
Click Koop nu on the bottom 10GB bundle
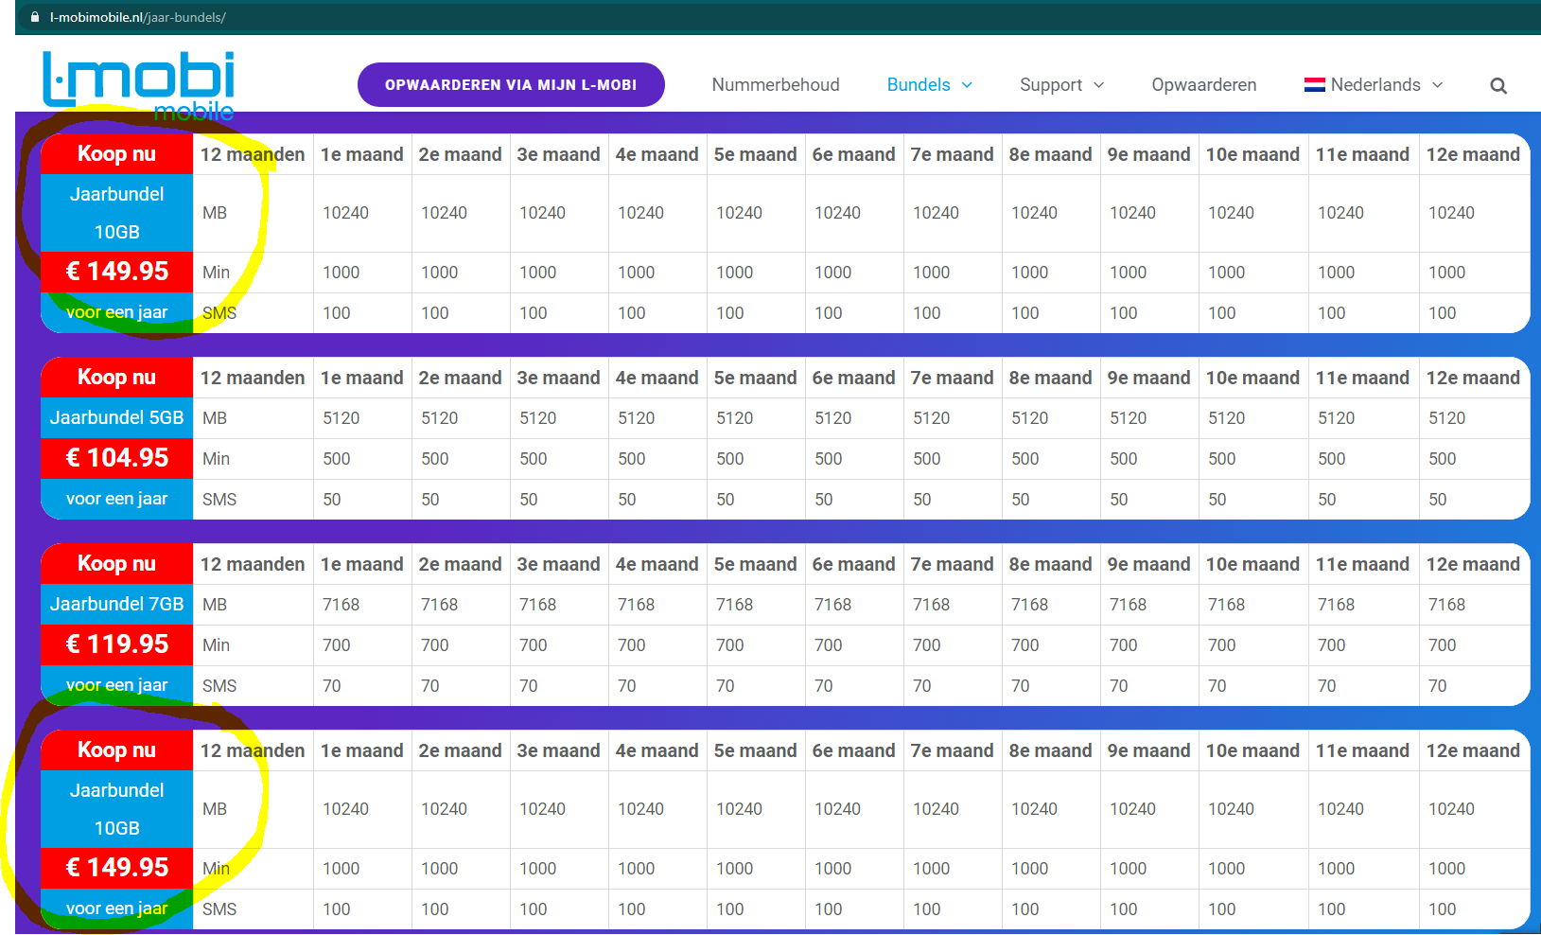[x=116, y=750]
